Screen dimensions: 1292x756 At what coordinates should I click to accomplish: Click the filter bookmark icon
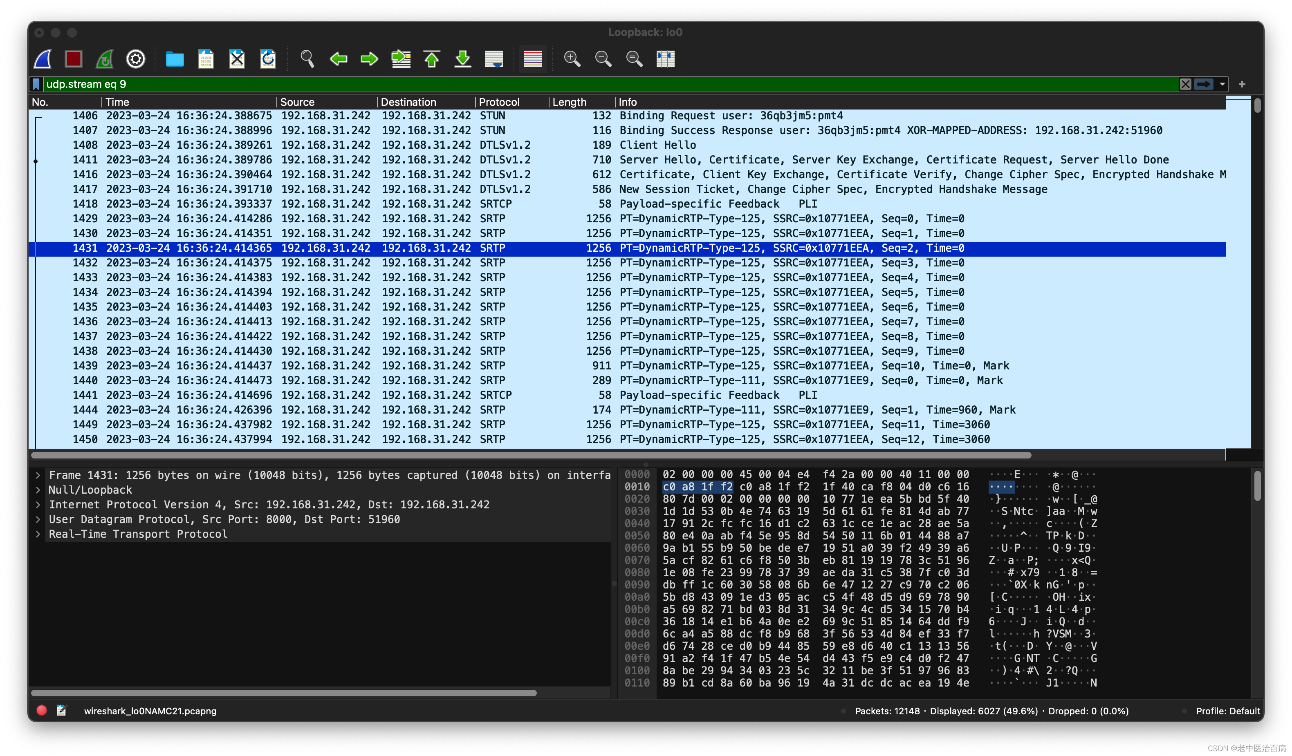[x=36, y=84]
